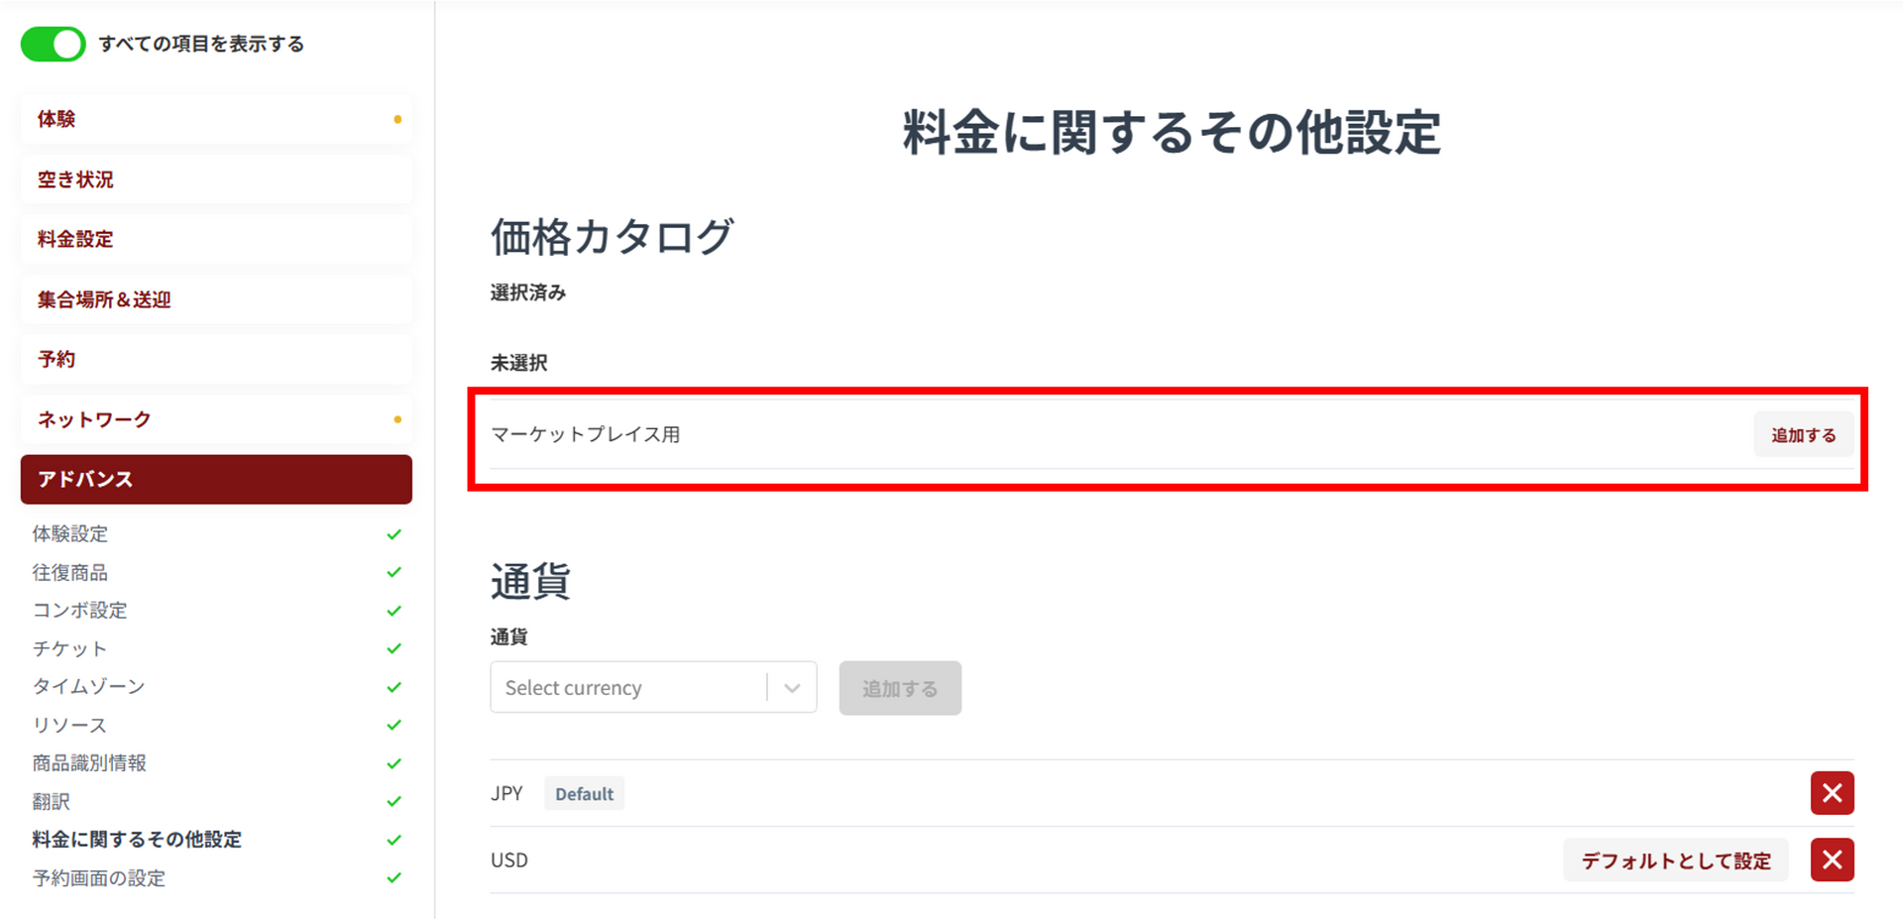This screenshot has height=919, width=1903.
Task: Click the green checkmark next to 体験設定
Action: pos(393,534)
